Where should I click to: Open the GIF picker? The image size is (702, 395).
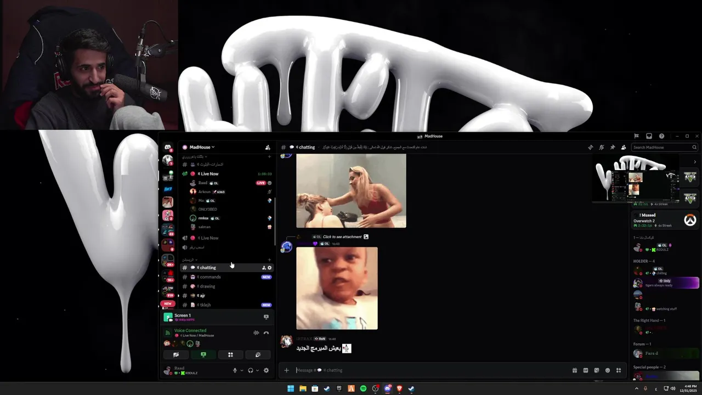tap(586, 370)
